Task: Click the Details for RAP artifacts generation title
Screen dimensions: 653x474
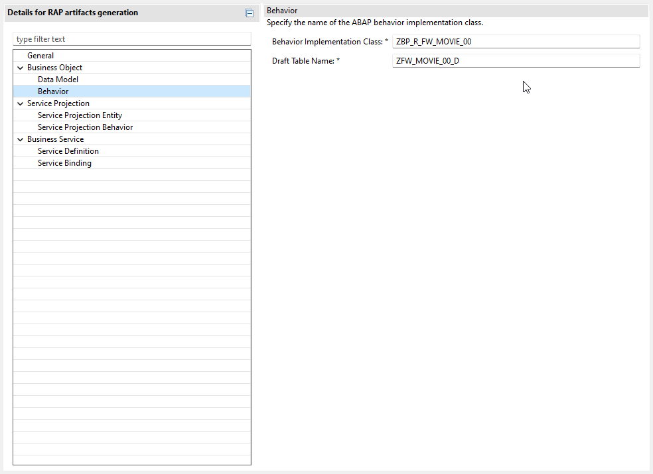Action: [72, 13]
